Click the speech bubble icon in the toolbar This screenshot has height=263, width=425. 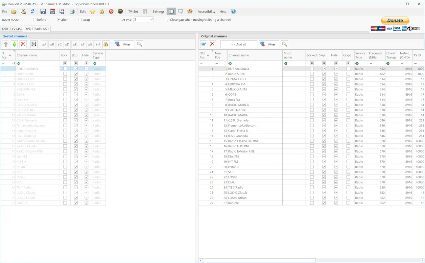[180, 12]
